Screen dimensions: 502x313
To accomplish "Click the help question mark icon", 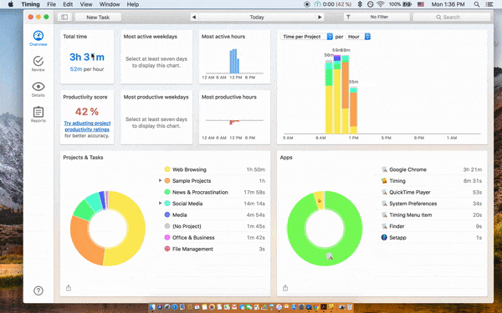I will pos(38,290).
